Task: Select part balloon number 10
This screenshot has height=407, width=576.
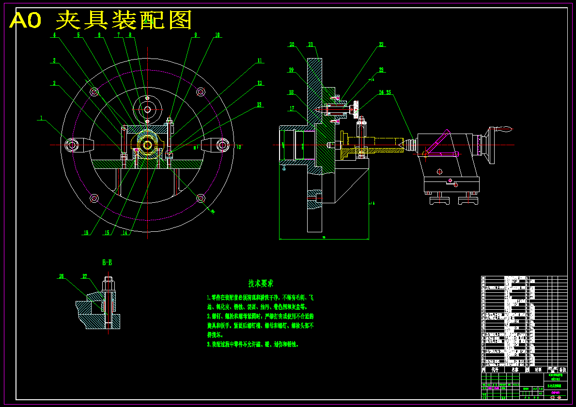Action: tap(218, 35)
